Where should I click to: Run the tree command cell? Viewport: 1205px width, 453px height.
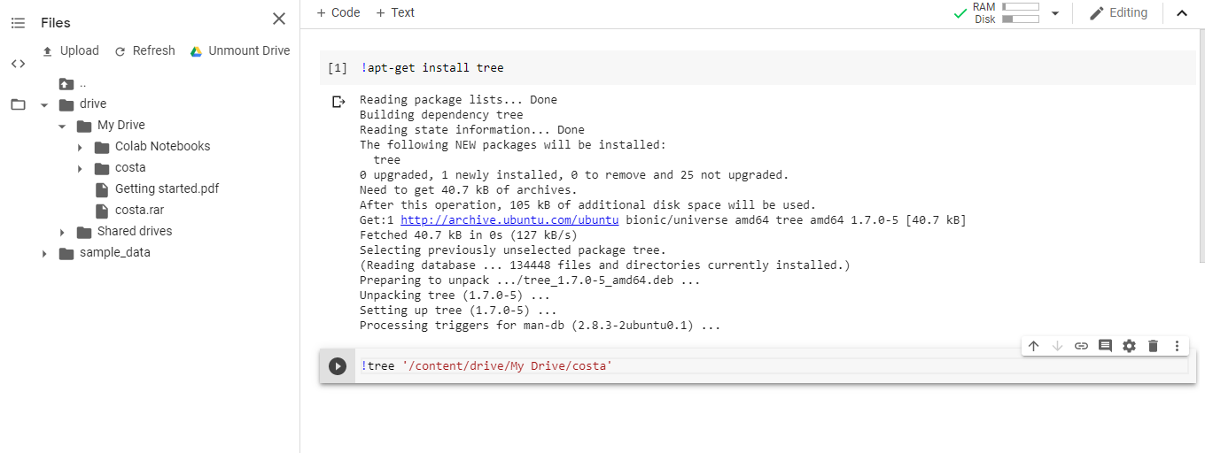click(x=337, y=366)
